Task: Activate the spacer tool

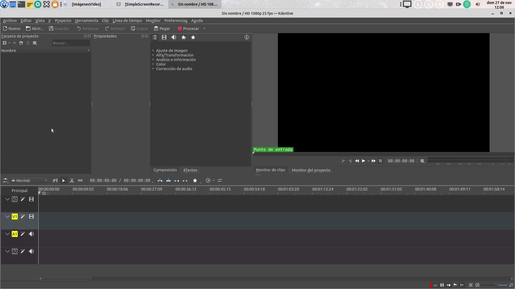Action: point(80,181)
